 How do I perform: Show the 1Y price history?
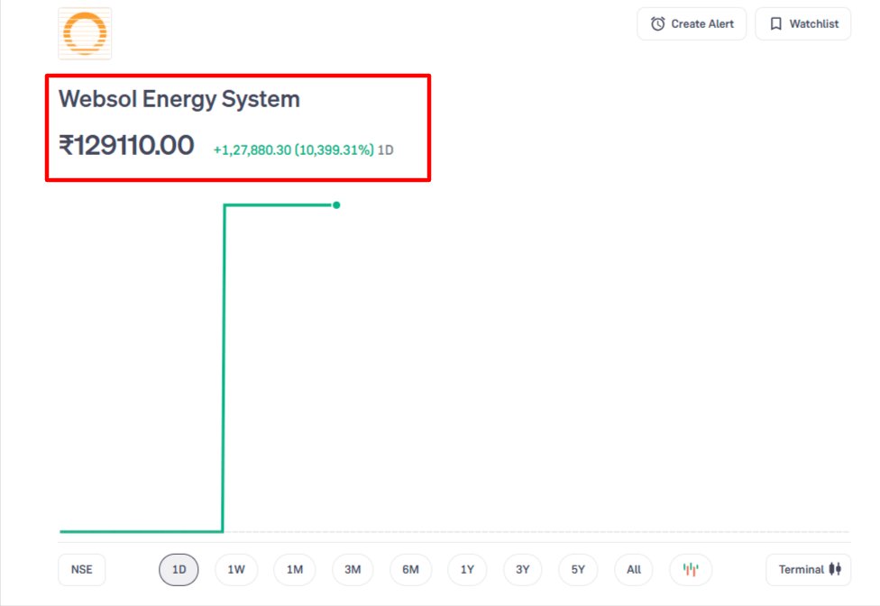pos(467,570)
